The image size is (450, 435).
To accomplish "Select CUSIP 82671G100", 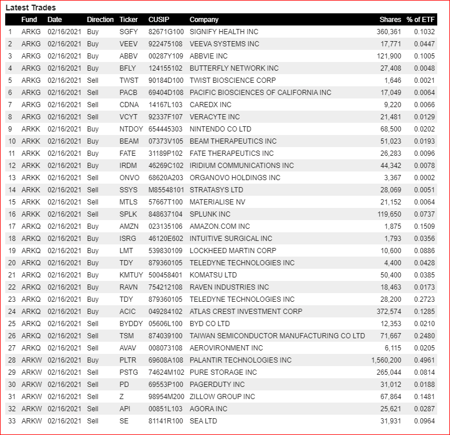I will pos(166,31).
